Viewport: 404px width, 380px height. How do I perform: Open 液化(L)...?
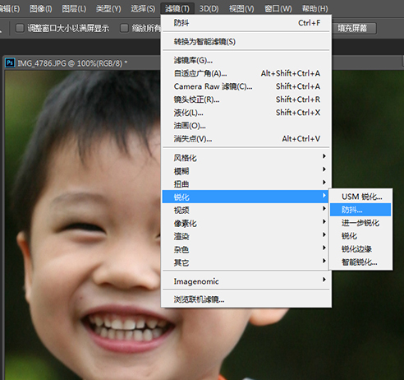[246, 113]
